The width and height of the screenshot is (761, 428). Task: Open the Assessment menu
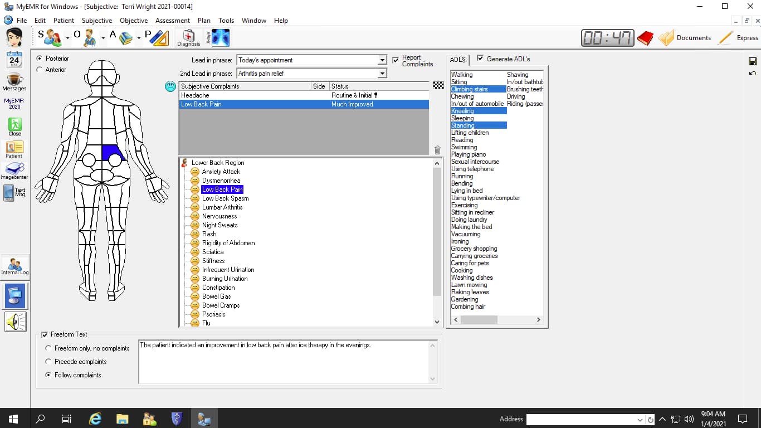pos(172,21)
